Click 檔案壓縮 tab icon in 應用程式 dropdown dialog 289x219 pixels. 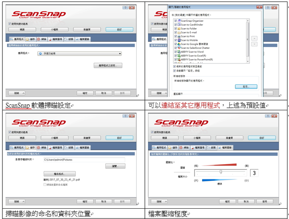tap(77, 39)
